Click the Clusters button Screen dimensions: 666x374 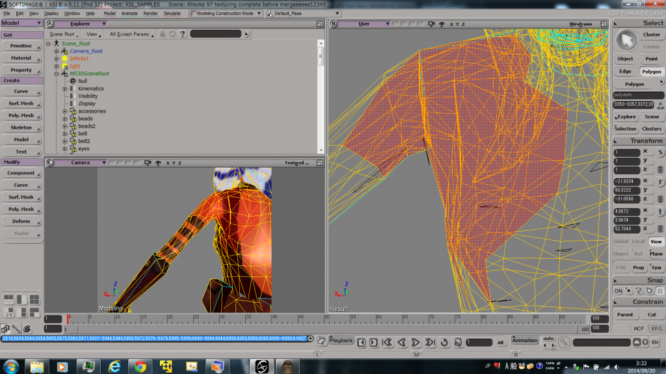click(652, 129)
